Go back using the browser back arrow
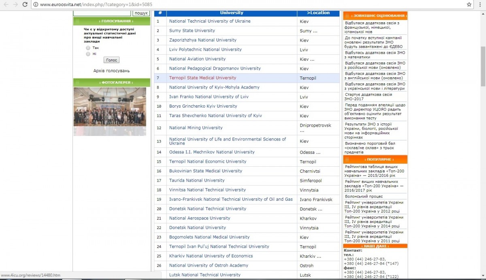Image resolution: width=486 pixels, height=280 pixels. point(6,4)
